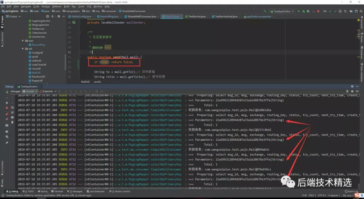The width and height of the screenshot is (364, 199).
Task: Select MailUtil in the project tree
Action: (36, 73)
